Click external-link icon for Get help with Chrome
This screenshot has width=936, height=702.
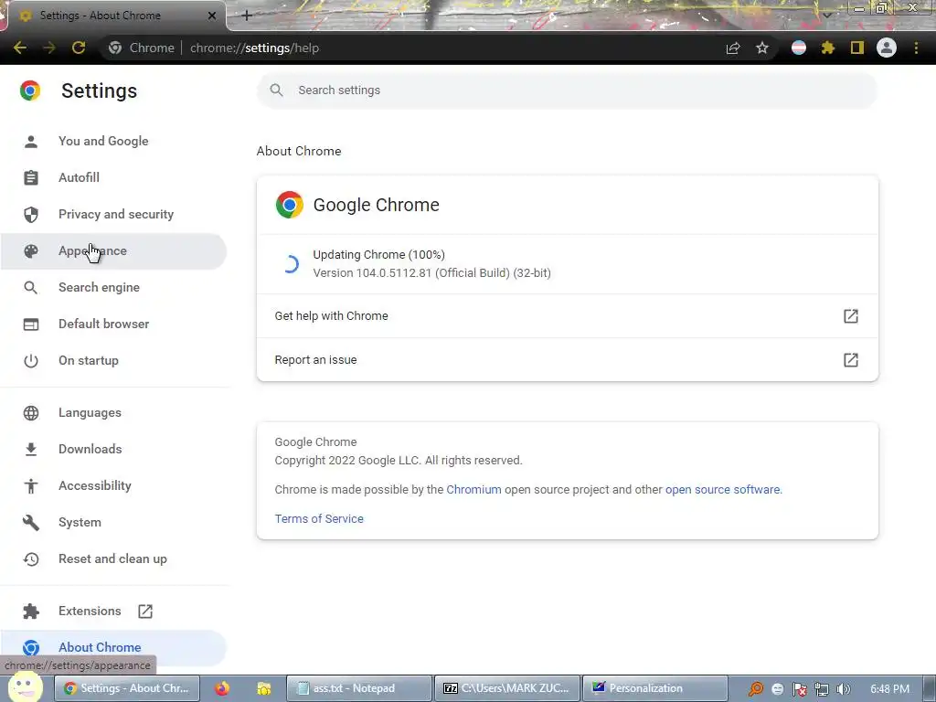click(x=851, y=315)
